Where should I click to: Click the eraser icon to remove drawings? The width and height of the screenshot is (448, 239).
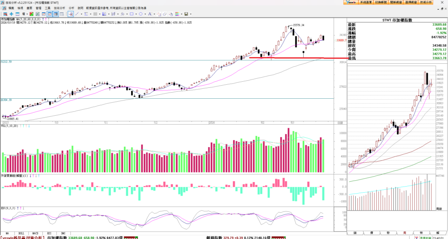point(164,14)
